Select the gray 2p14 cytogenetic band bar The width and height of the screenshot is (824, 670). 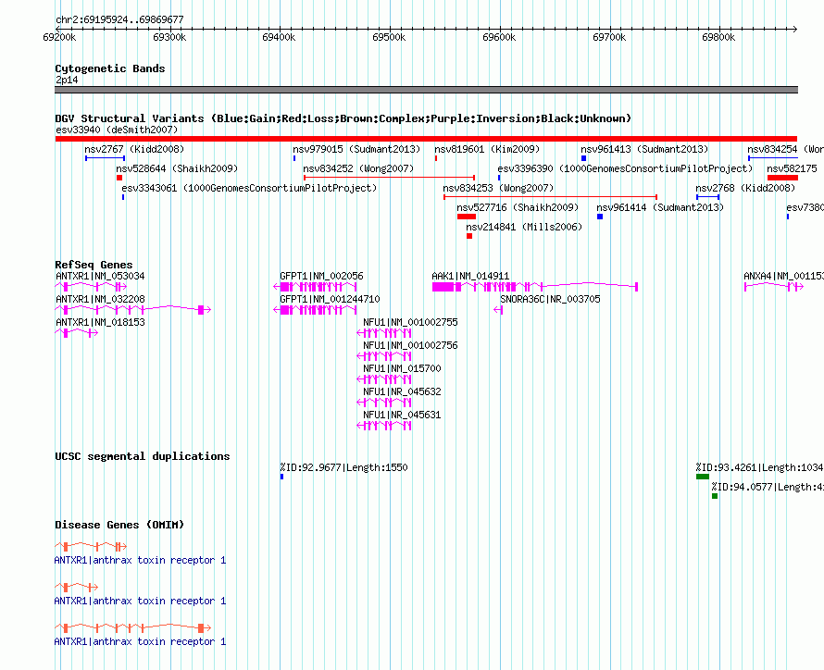coord(426,90)
